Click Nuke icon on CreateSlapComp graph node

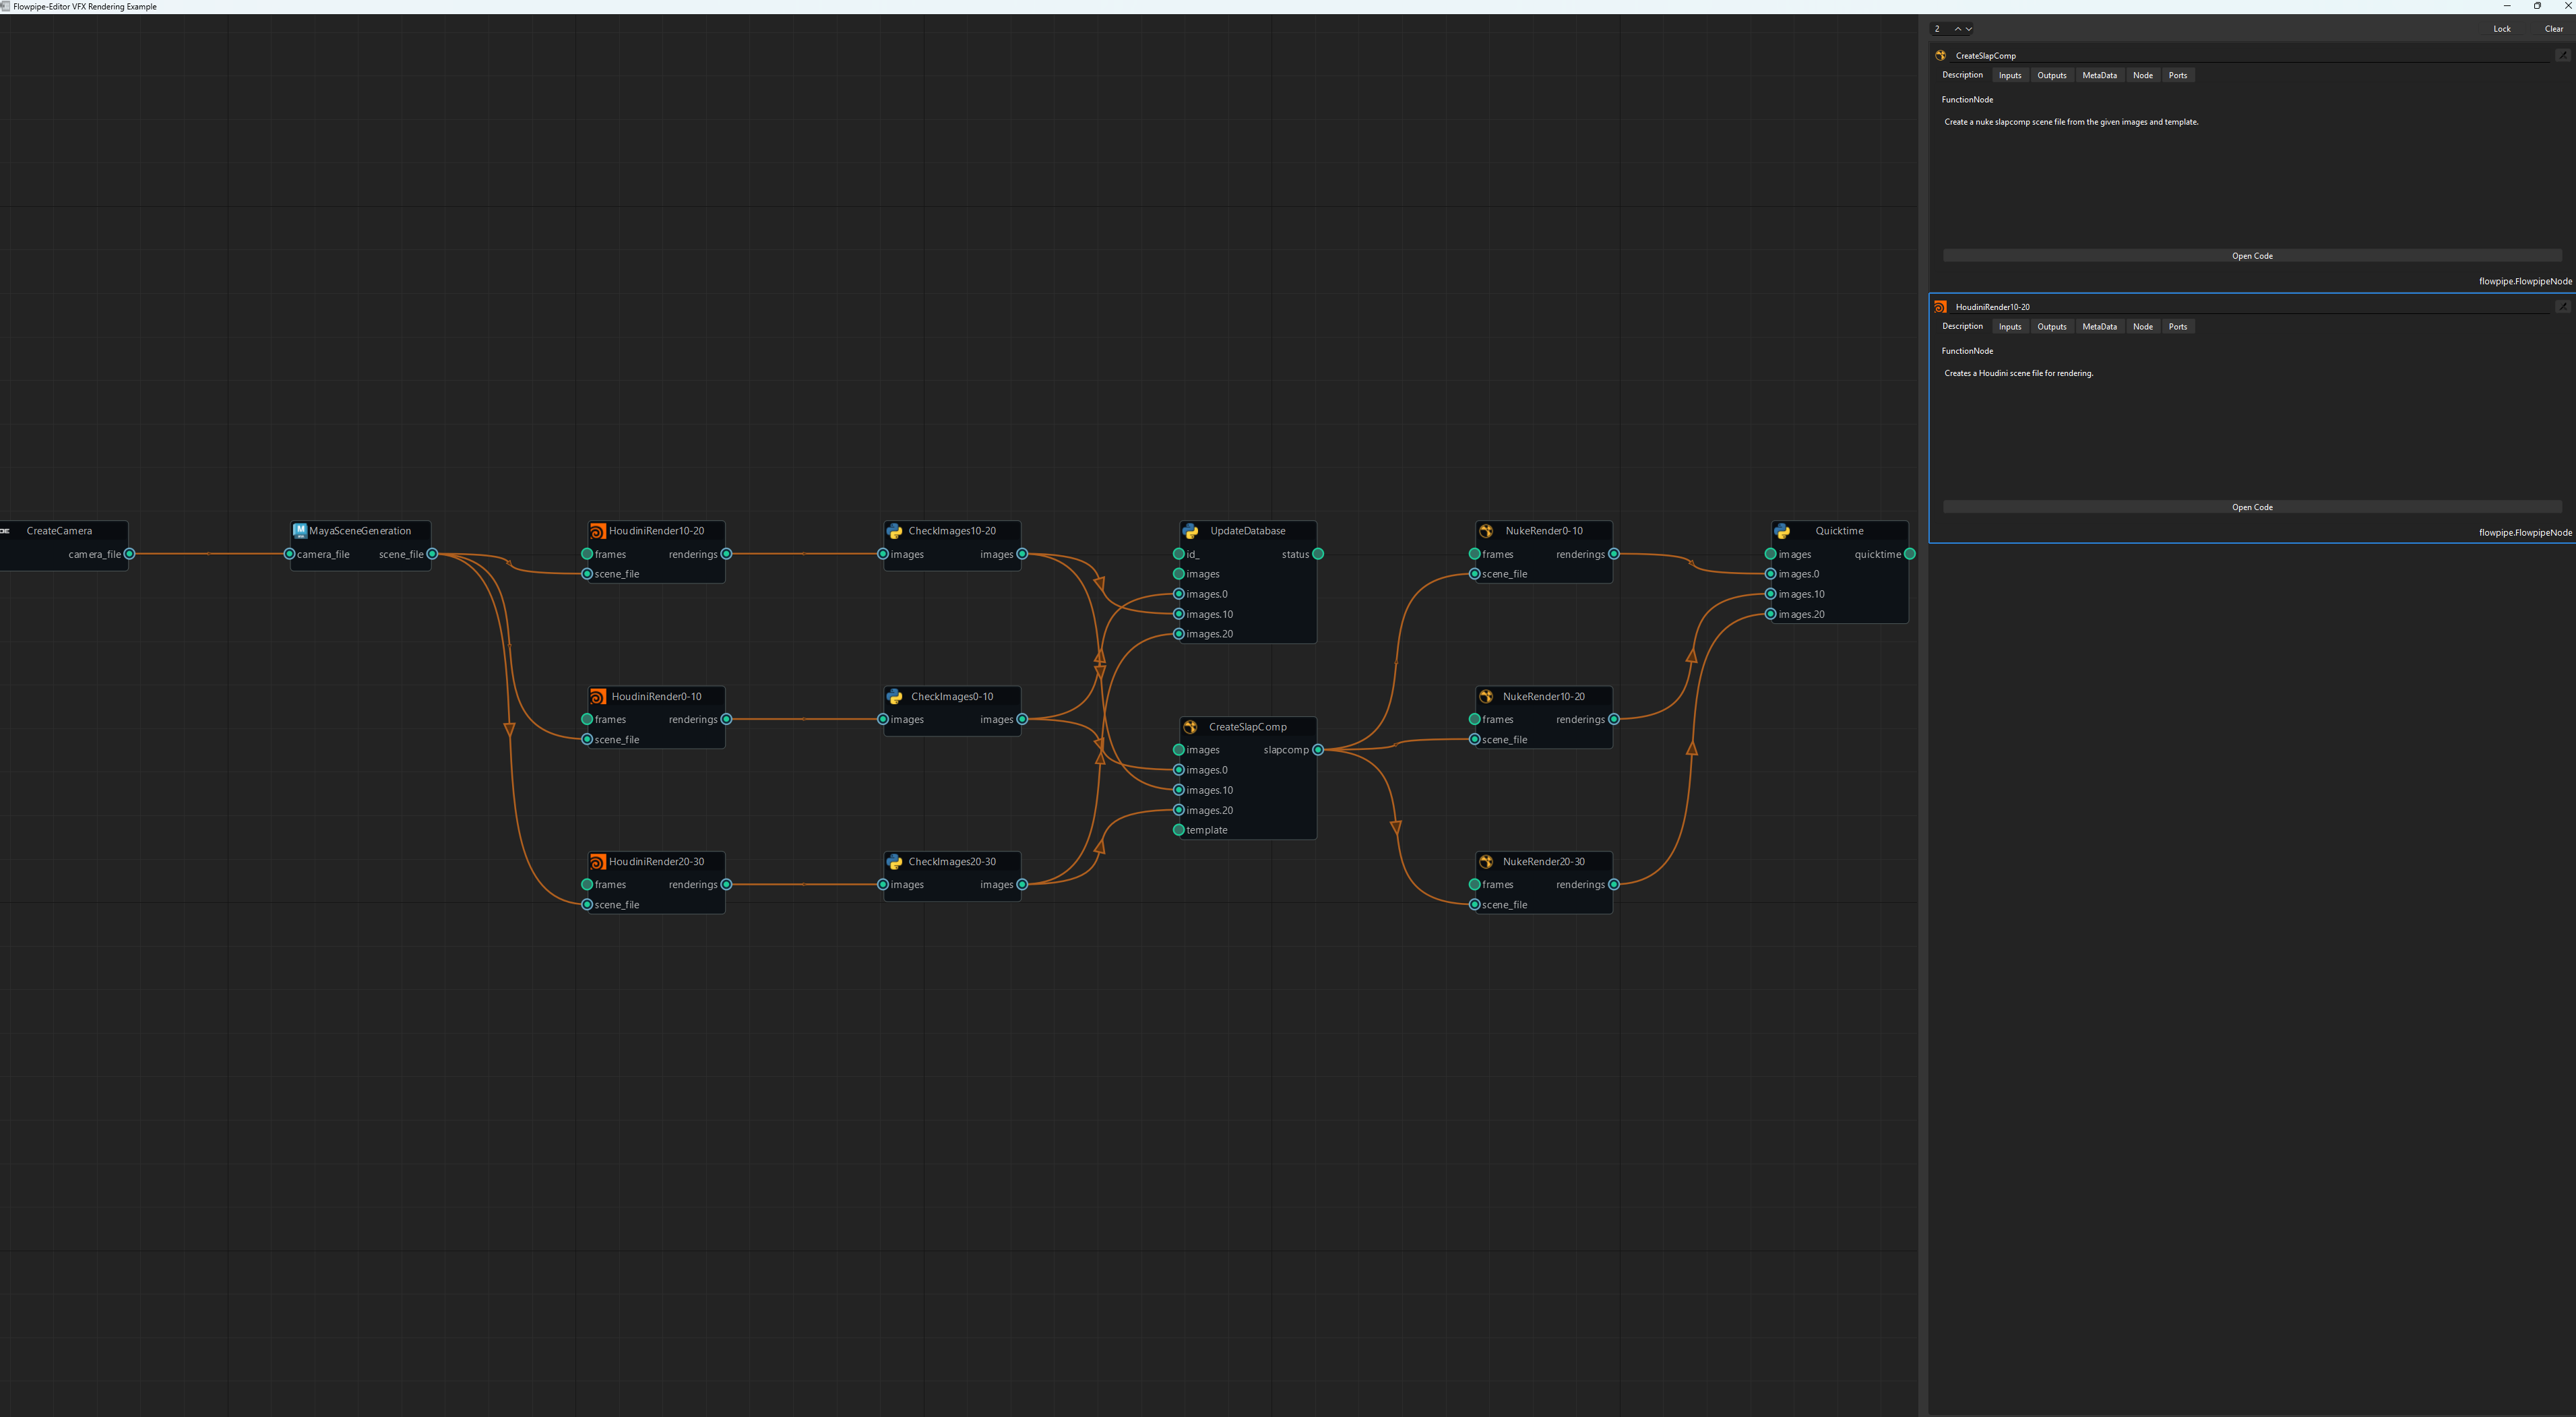[x=1190, y=727]
